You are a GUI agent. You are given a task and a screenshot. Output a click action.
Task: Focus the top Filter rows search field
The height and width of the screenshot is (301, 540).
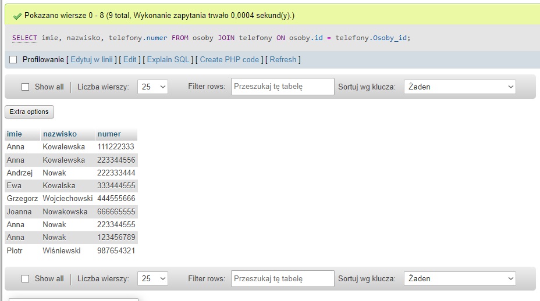(x=283, y=87)
